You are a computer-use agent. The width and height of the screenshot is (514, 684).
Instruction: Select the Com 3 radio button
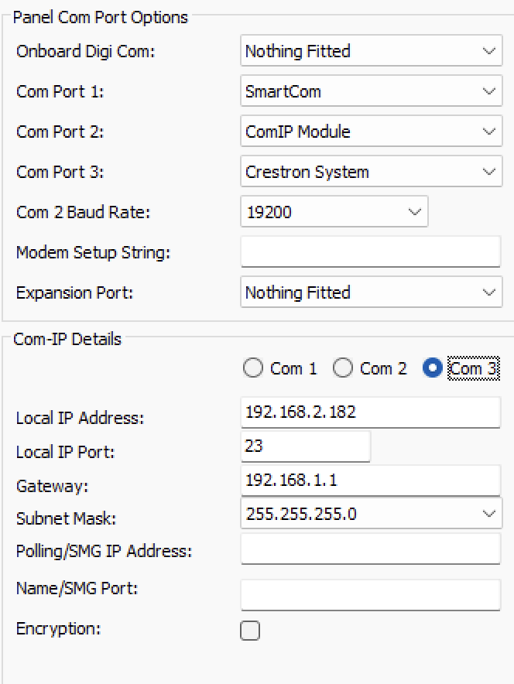tap(432, 369)
